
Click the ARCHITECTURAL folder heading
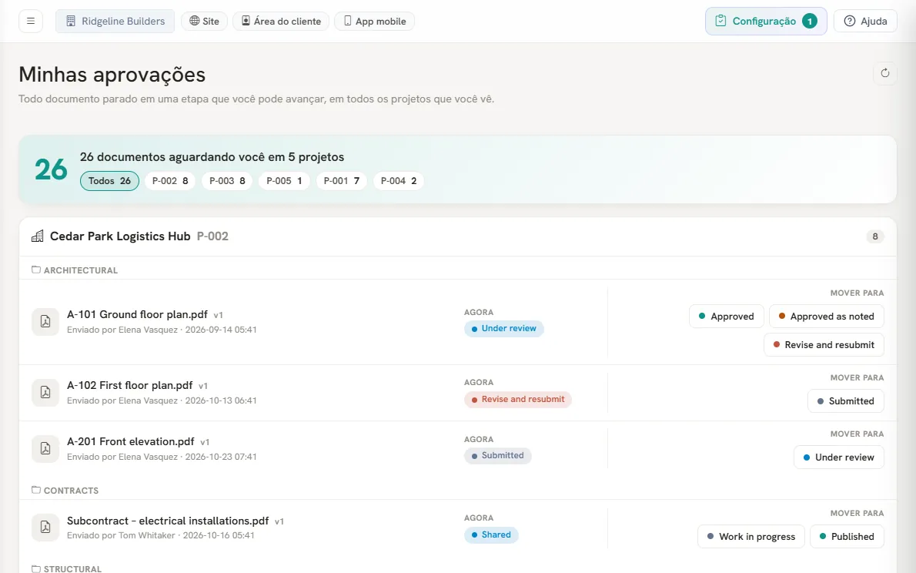(x=81, y=270)
